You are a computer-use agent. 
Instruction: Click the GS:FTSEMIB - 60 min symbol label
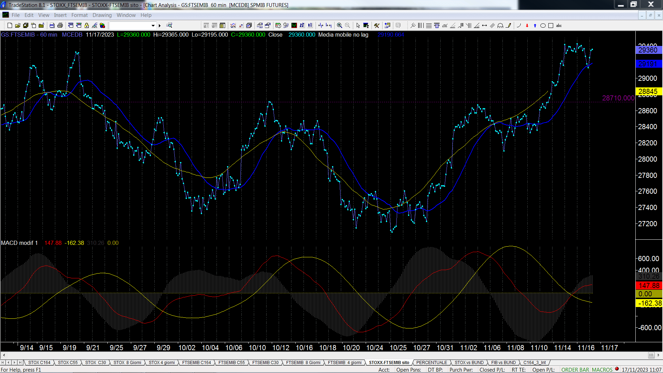29,35
